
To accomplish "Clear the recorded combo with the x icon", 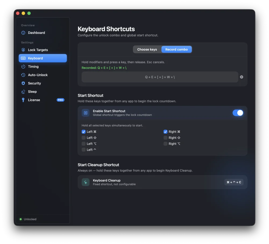I will (242, 77).
